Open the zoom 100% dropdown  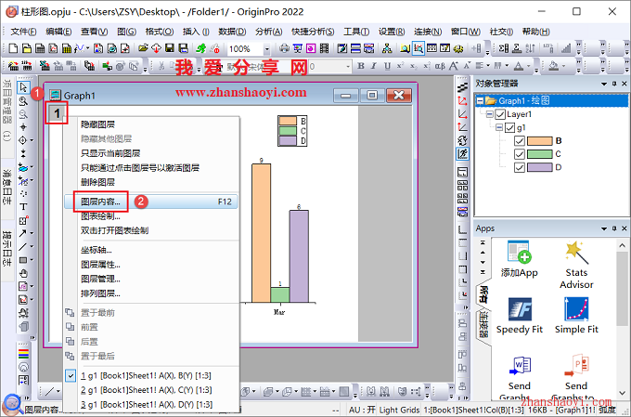[266, 49]
